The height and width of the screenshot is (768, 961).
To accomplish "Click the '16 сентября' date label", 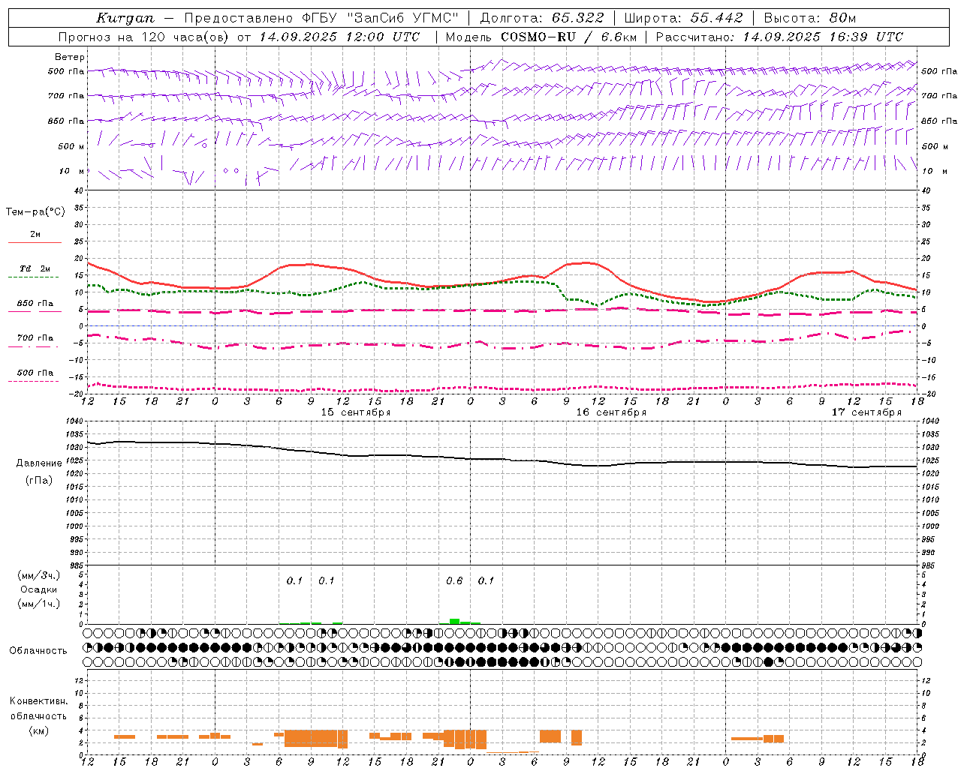I will pyautogui.click(x=611, y=412).
